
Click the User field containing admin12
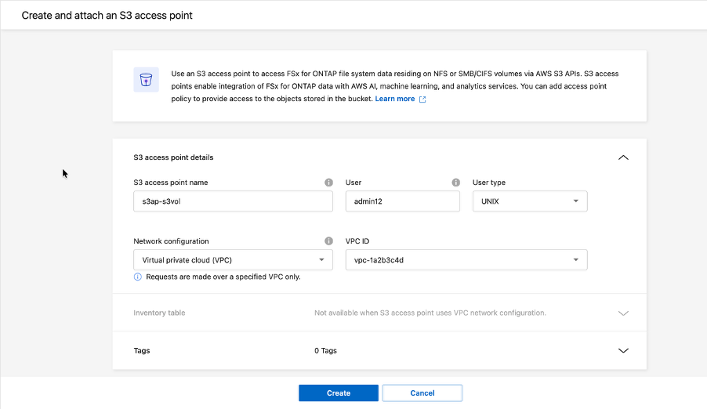tap(403, 201)
